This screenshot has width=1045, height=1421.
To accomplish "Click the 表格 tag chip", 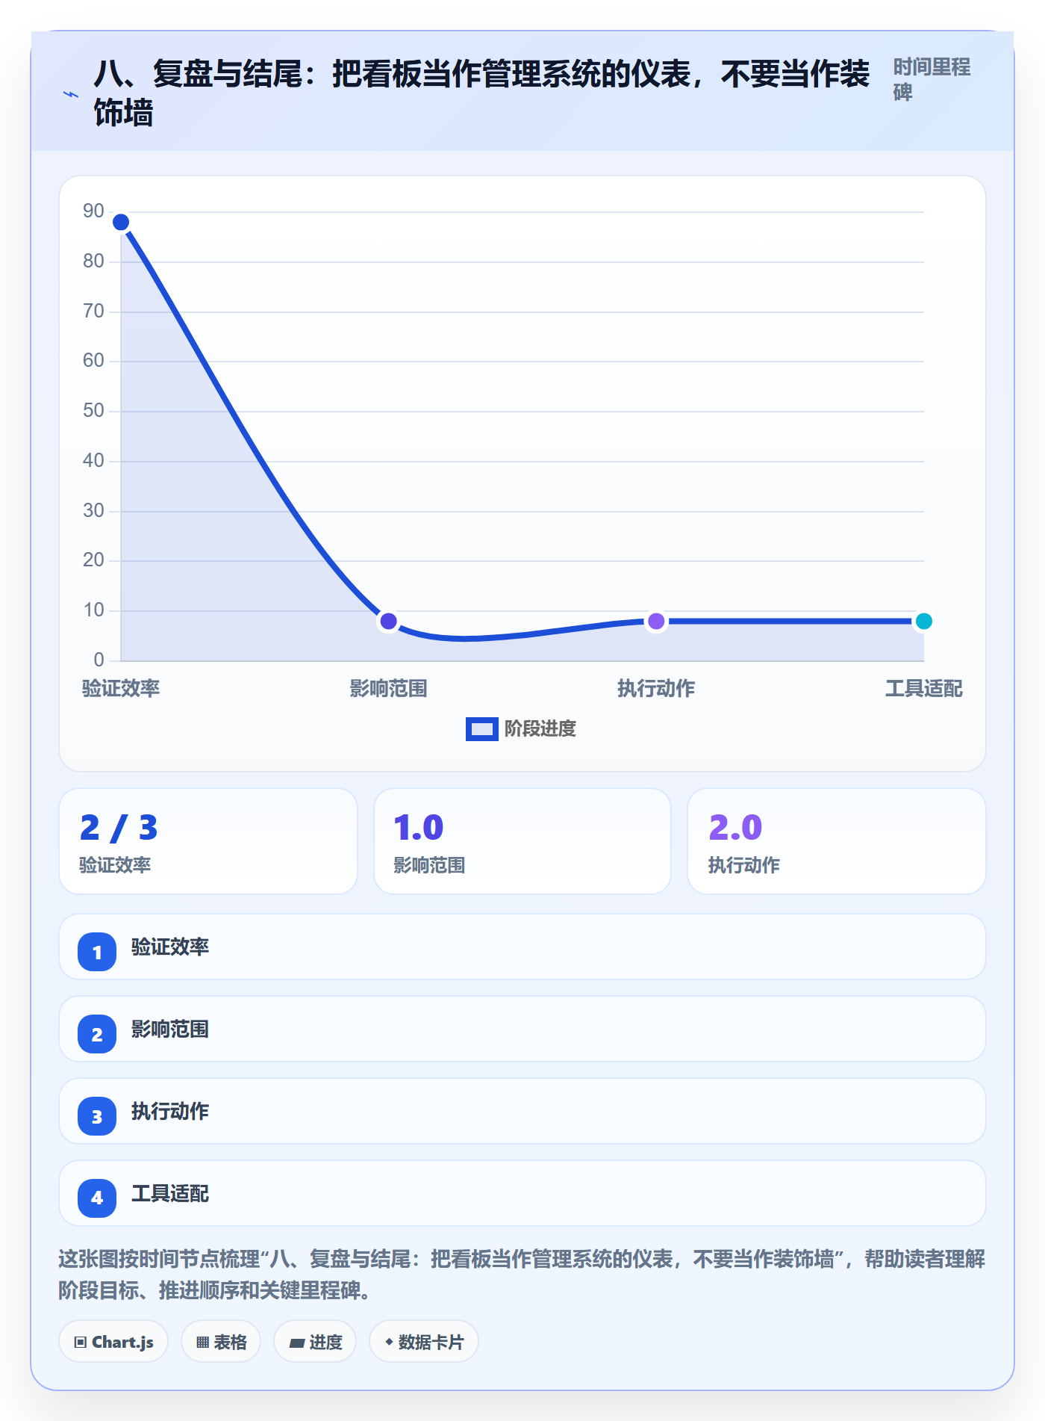I will [221, 1342].
